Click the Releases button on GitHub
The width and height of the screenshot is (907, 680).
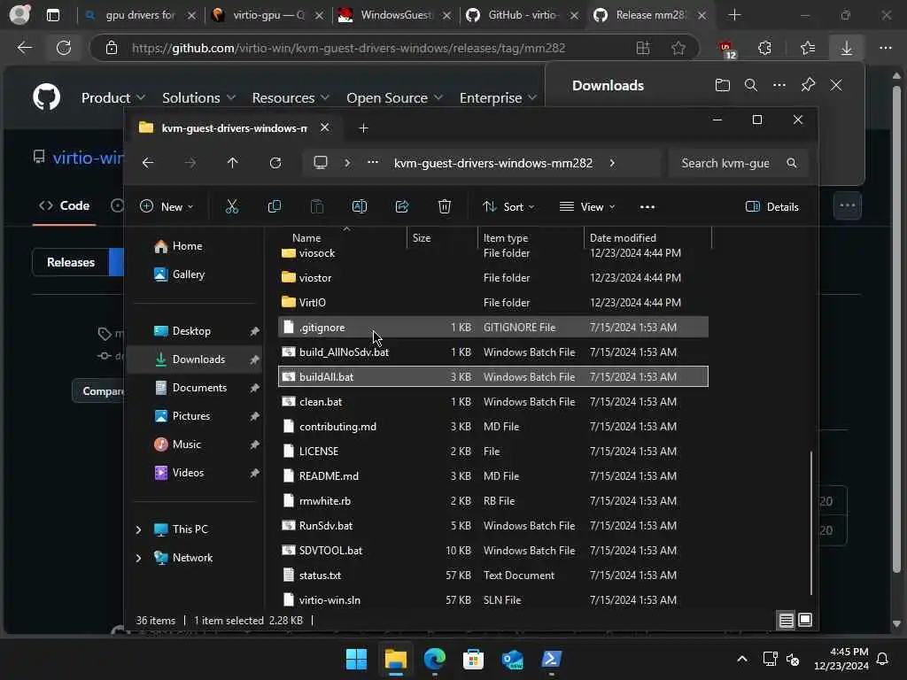[x=71, y=262]
